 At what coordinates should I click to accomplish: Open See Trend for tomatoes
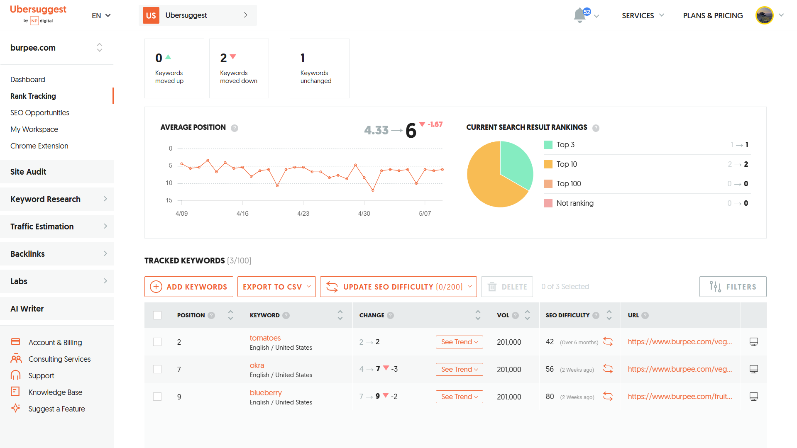click(x=459, y=342)
